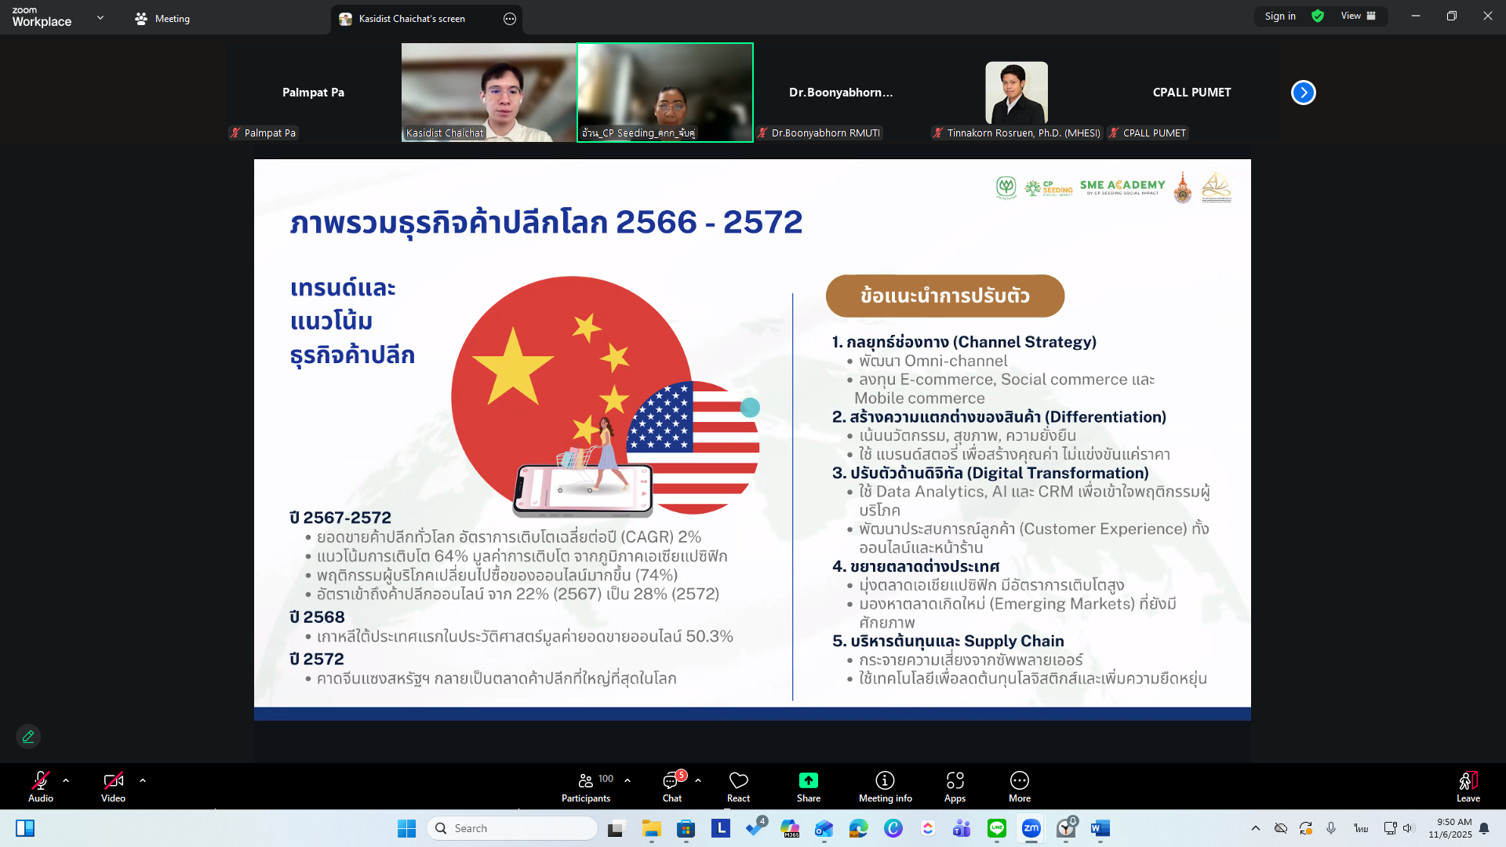The image size is (1506, 847).
Task: Click the annotation pencil icon
Action: [28, 736]
